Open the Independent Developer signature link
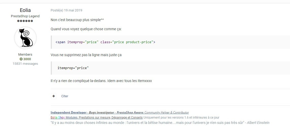Viewport: 290px width, 129px height. (x=69, y=112)
